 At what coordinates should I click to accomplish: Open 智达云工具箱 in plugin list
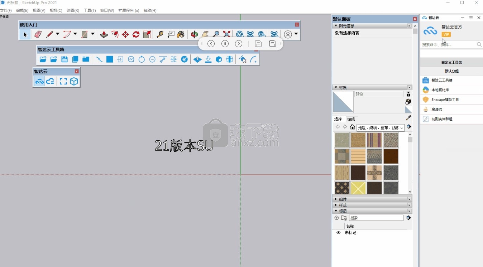point(451,80)
